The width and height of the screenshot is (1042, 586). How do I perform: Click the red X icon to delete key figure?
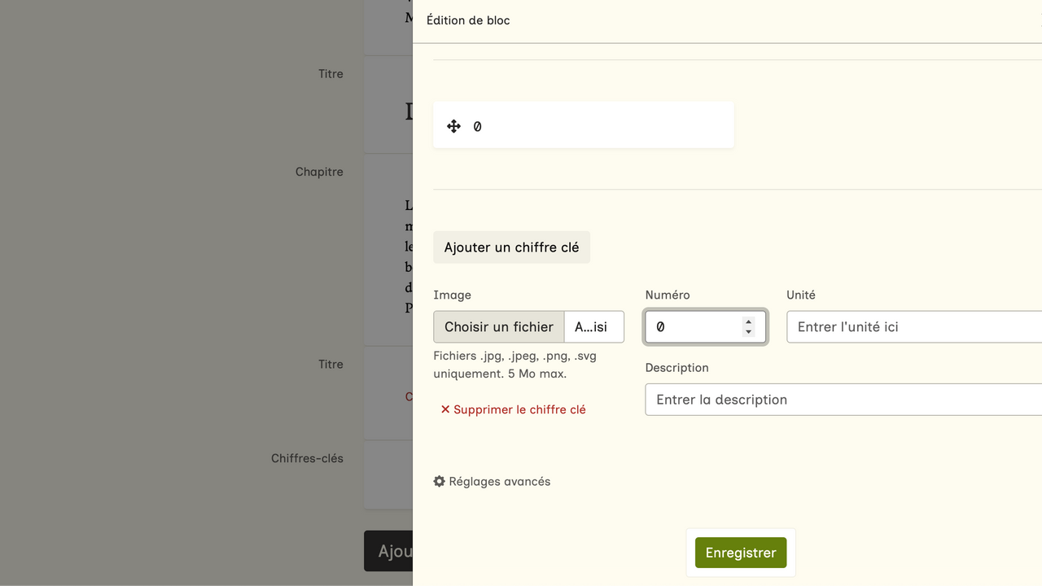pyautogui.click(x=445, y=409)
